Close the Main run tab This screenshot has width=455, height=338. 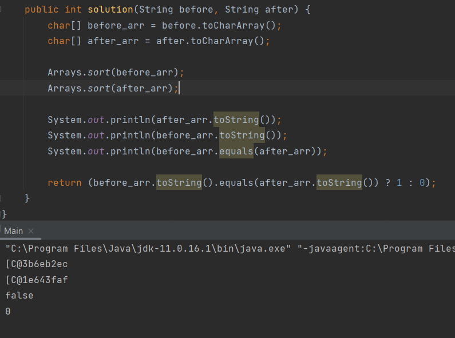31,231
